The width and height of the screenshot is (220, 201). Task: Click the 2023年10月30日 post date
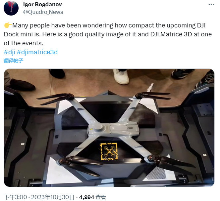click(x=53, y=197)
